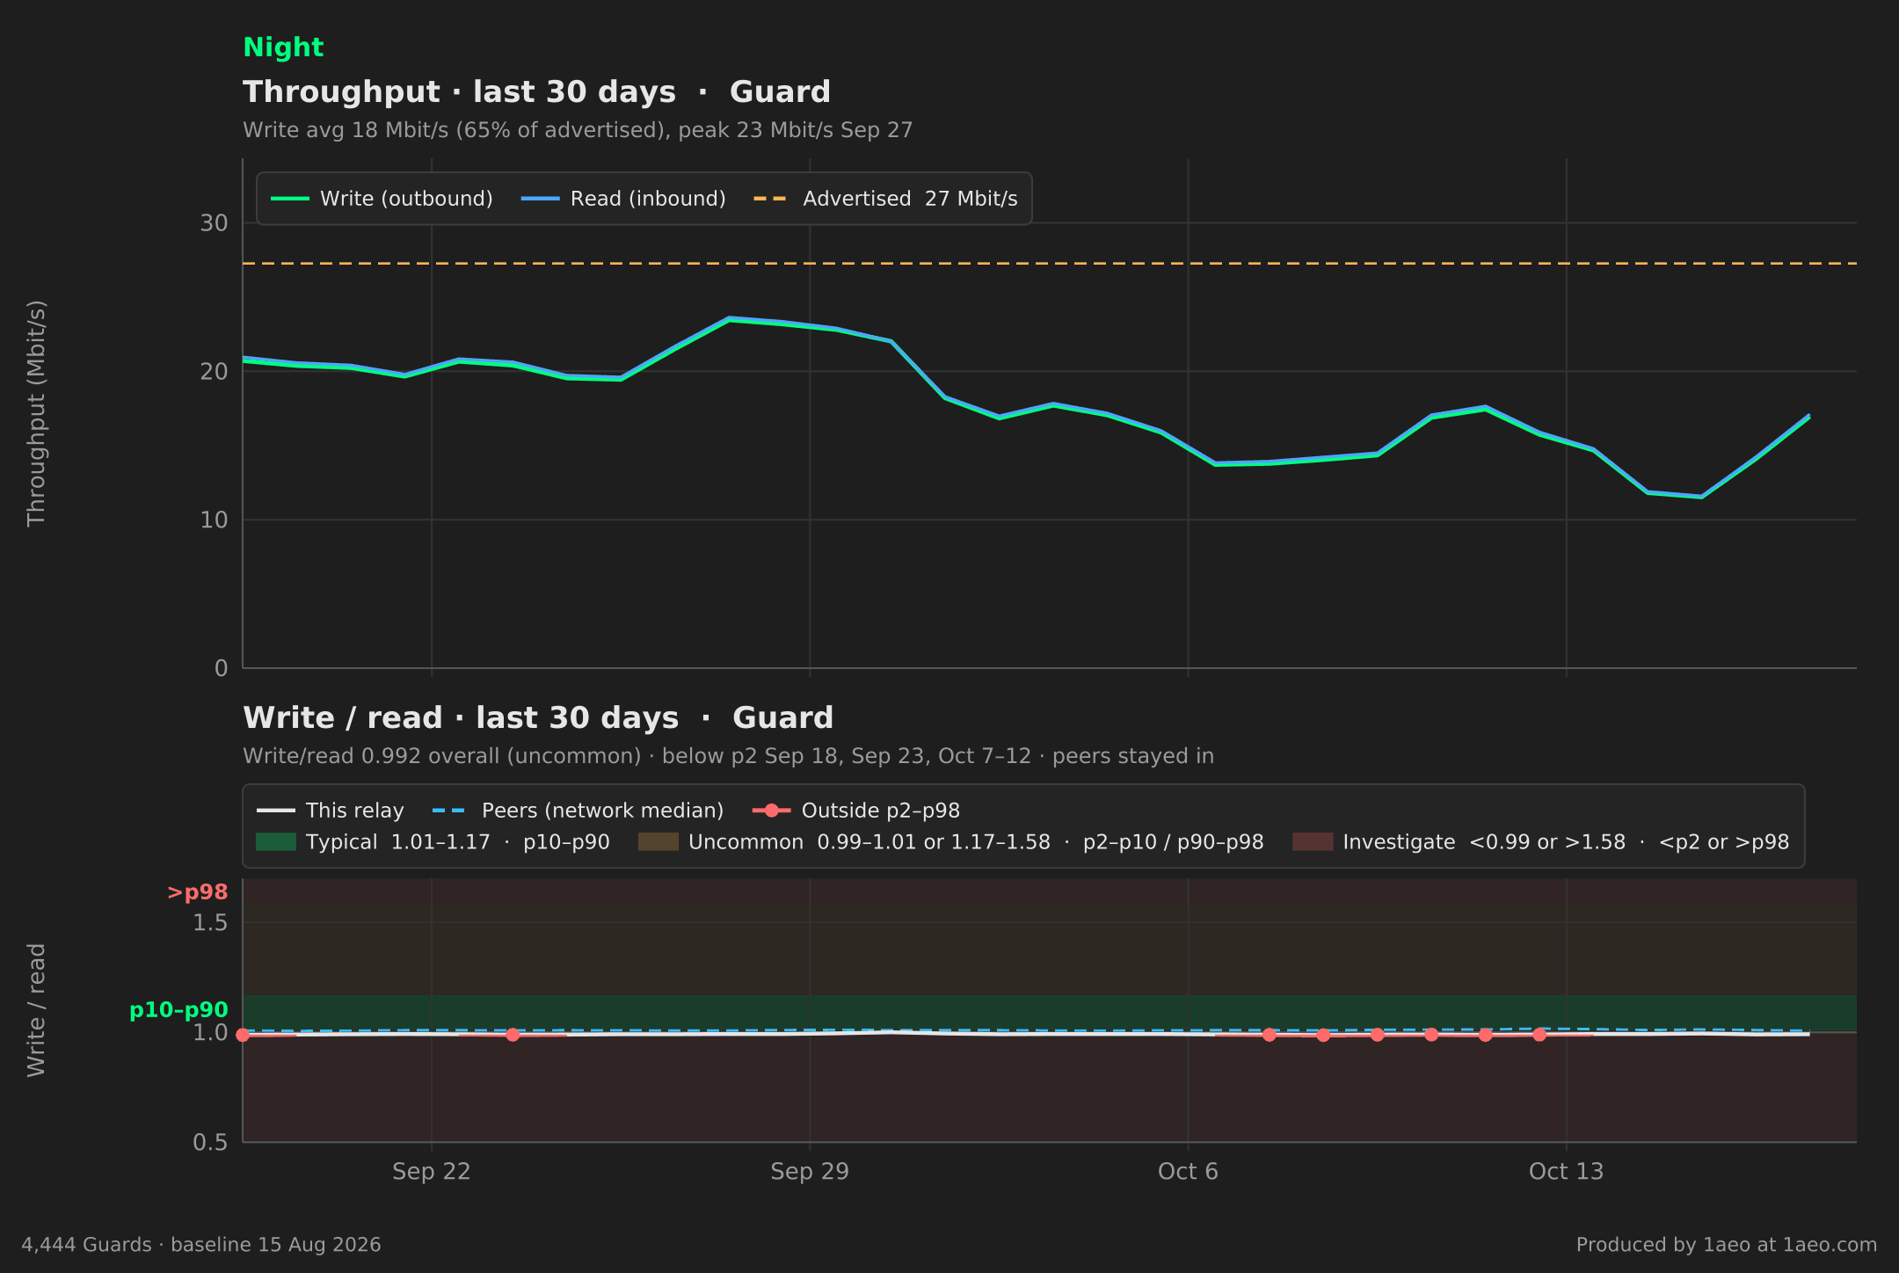Click the '0' tick on the throughput axis
1899x1273 pixels.
coord(221,668)
